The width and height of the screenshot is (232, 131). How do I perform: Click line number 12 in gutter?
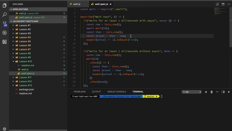point(74,51)
